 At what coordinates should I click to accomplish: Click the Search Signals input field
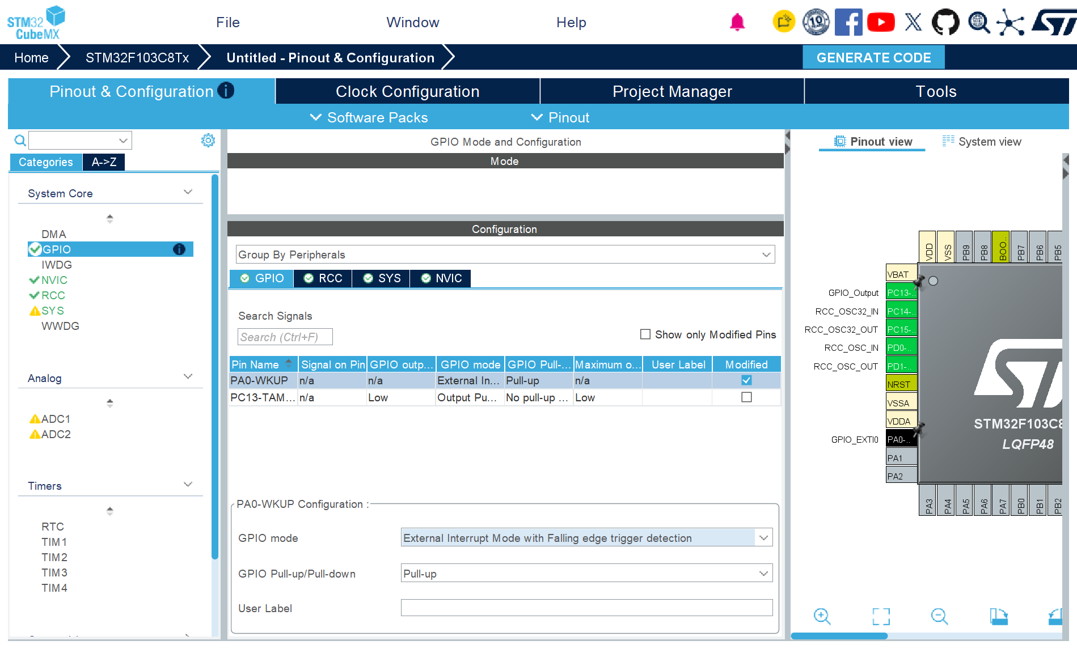coord(285,337)
